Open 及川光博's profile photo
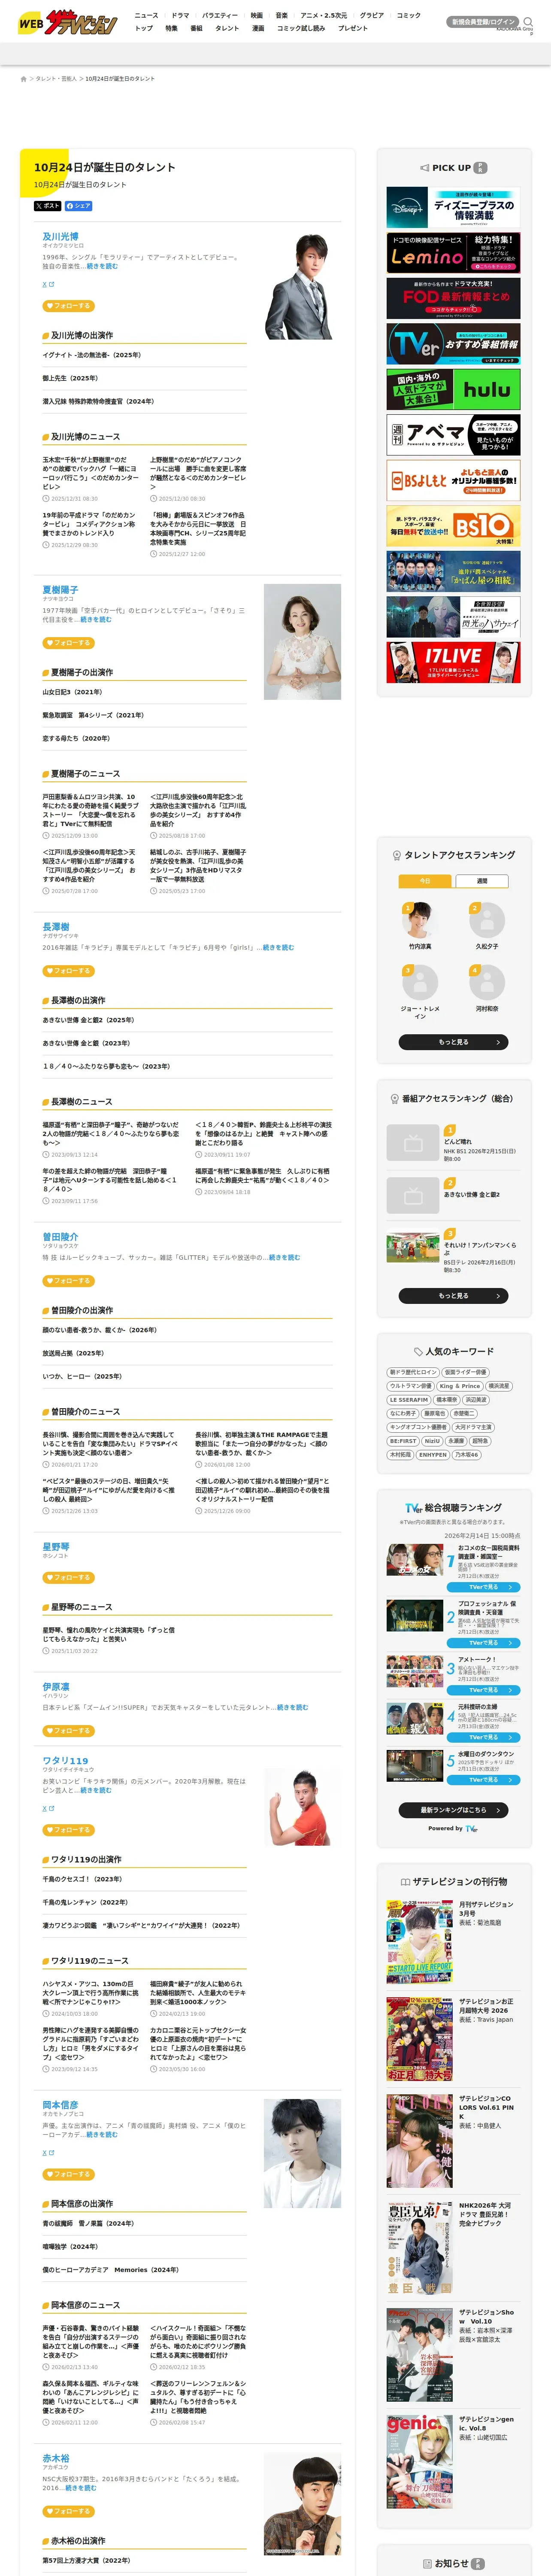551x2576 pixels. [302, 286]
